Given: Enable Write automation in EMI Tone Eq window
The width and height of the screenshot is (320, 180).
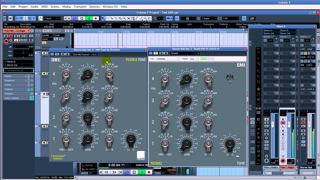Looking at the screenshot, I should (67, 54).
